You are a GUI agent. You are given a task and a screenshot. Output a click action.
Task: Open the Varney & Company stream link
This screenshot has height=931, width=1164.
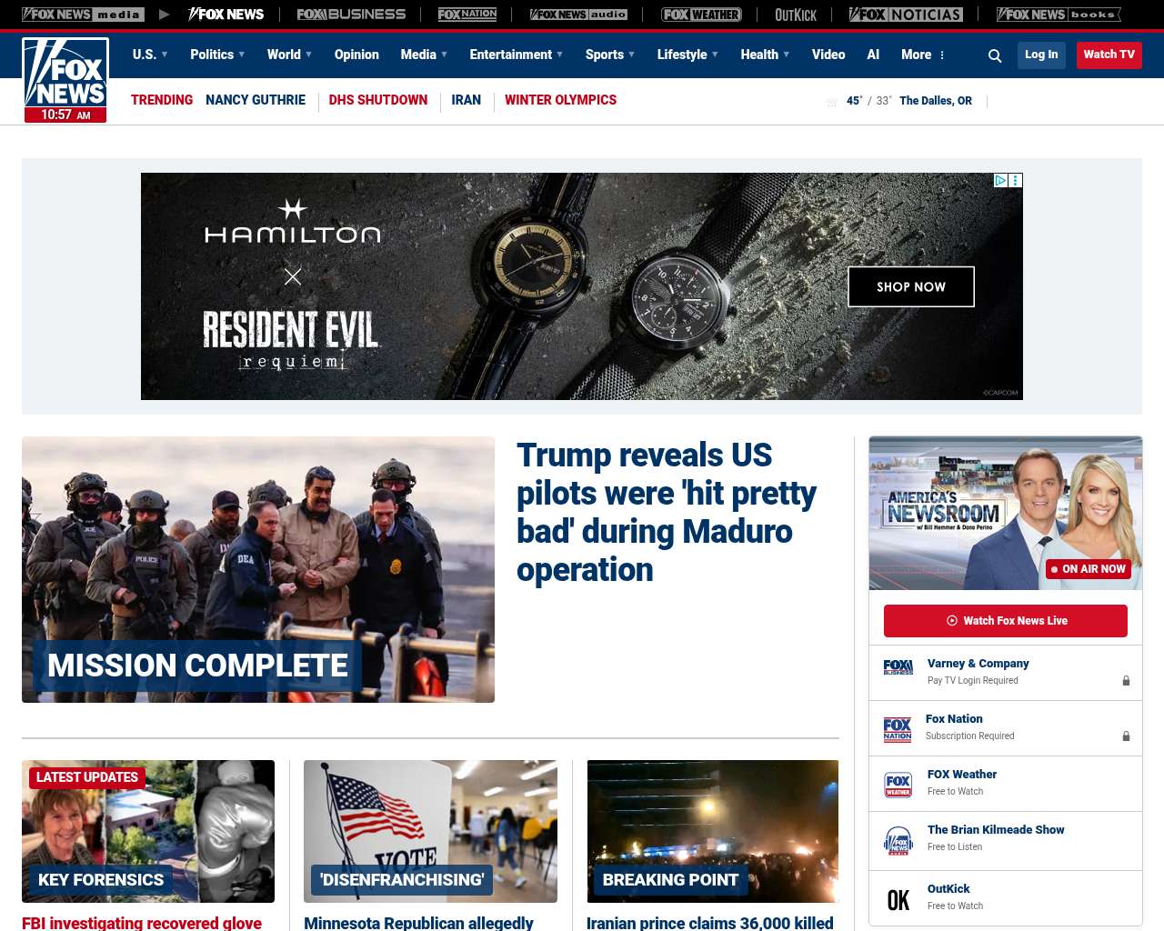coord(978,664)
